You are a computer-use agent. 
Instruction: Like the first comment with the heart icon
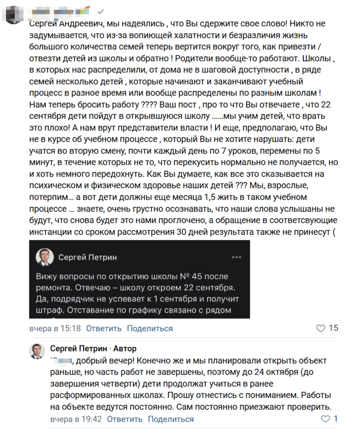pyautogui.click(x=321, y=328)
